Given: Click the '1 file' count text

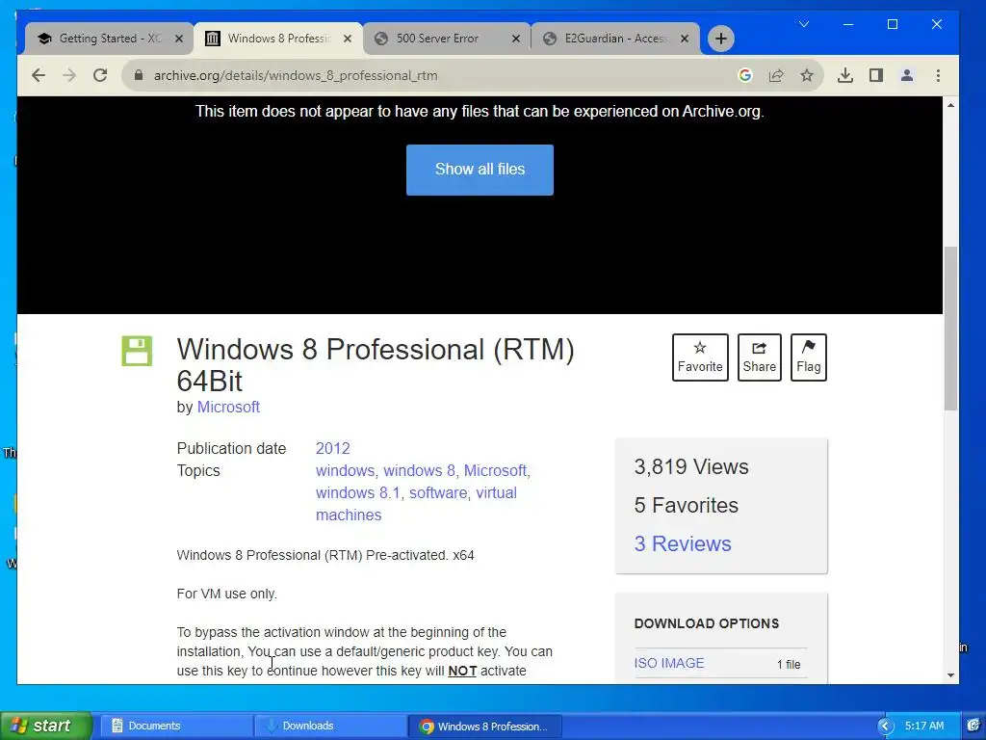Looking at the screenshot, I should tap(789, 665).
